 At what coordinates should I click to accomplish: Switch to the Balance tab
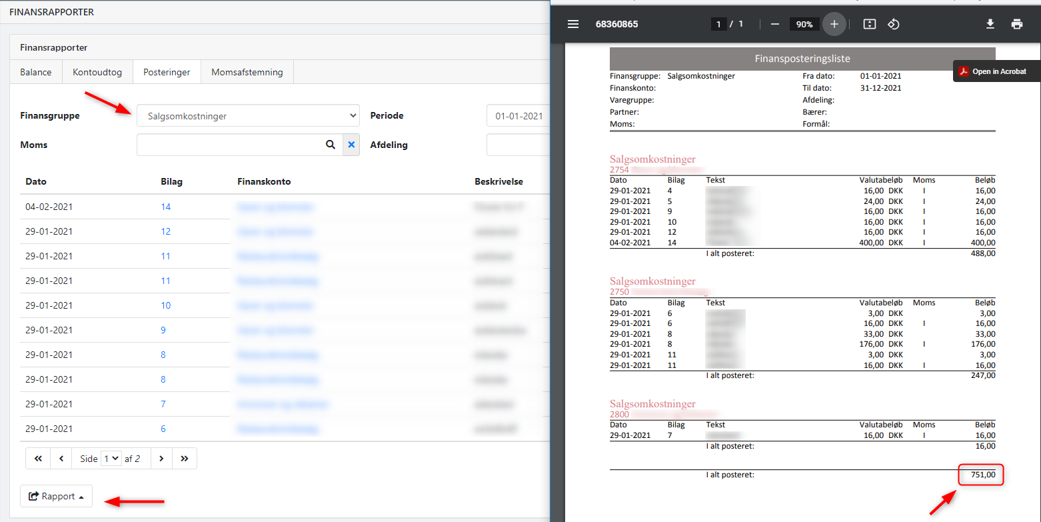point(36,72)
